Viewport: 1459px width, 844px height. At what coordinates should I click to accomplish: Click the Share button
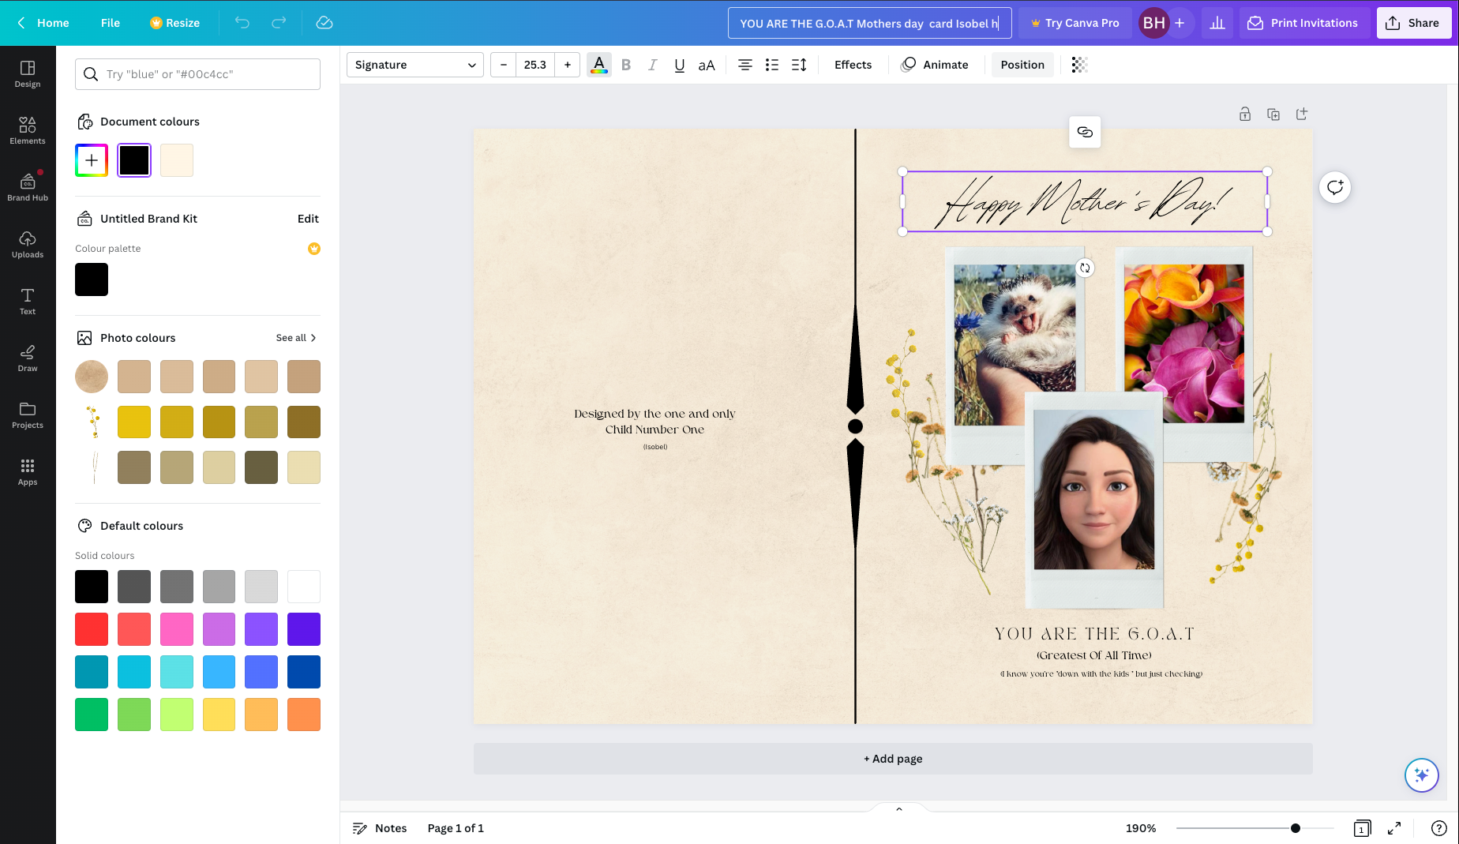[x=1413, y=23]
